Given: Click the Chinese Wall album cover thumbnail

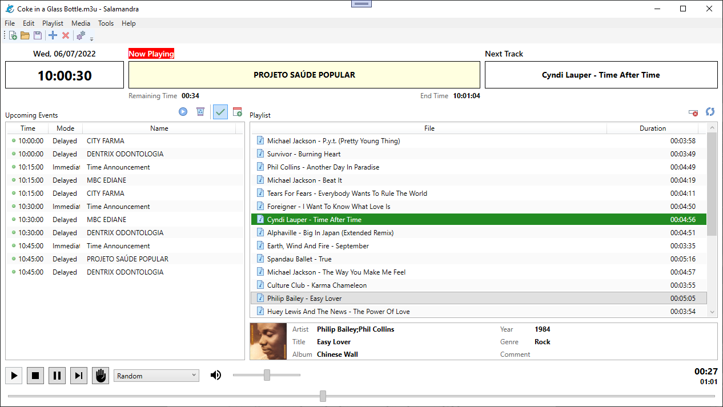Looking at the screenshot, I should 268,341.
